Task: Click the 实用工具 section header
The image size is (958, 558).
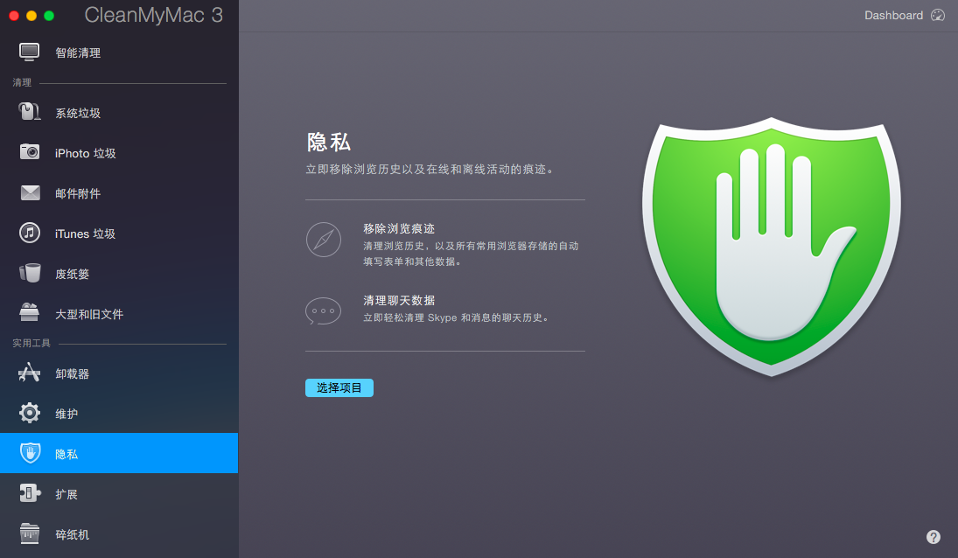Action: pyautogui.click(x=31, y=343)
